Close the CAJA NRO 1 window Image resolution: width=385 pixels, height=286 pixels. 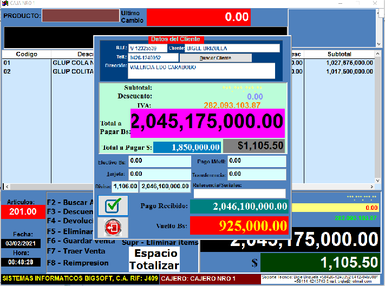[x=376, y=4]
